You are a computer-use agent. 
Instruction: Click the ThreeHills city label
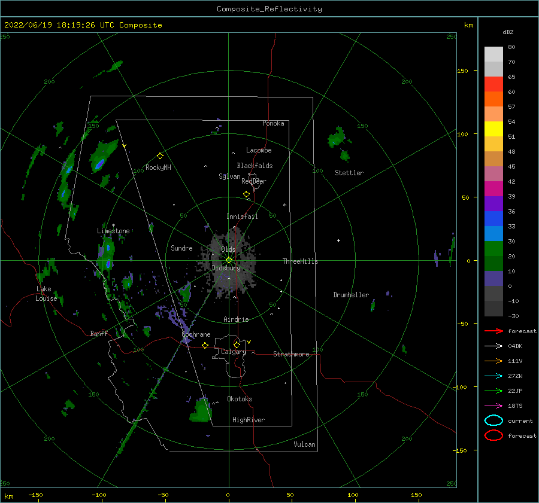click(x=300, y=261)
